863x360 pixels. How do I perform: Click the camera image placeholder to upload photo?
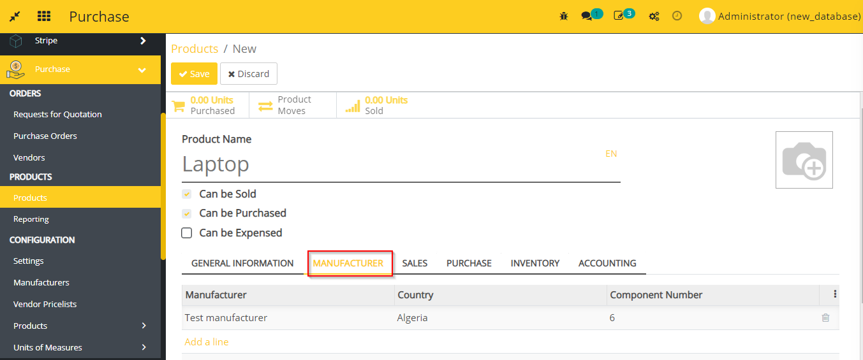coord(804,160)
